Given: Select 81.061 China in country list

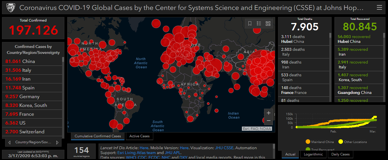Looking at the screenshot, I should tap(32, 61).
